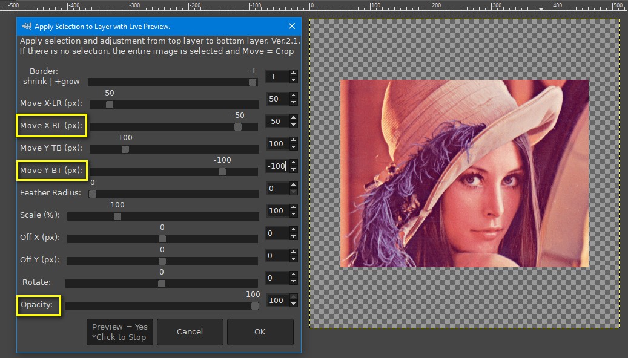
Task: Decrease Off Y with down arrow
Action: 294,259
